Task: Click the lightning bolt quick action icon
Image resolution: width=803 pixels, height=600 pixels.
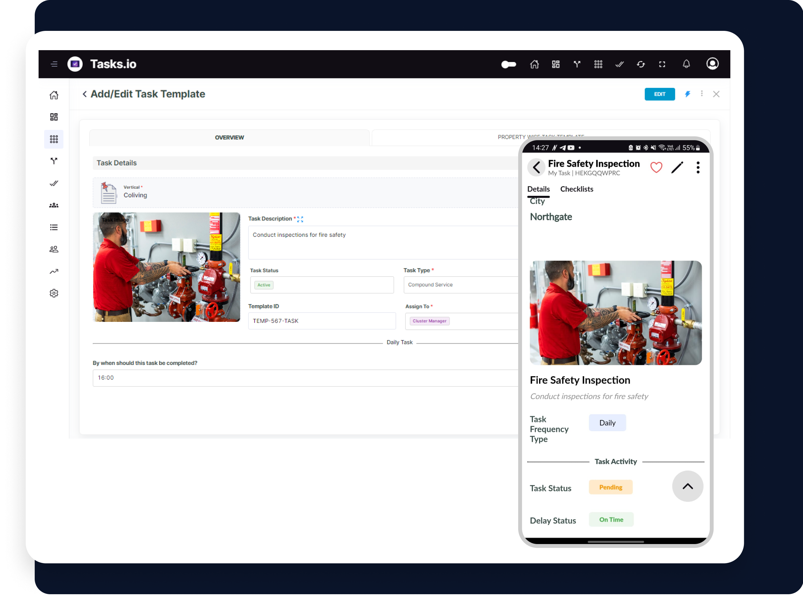Action: [x=688, y=94]
